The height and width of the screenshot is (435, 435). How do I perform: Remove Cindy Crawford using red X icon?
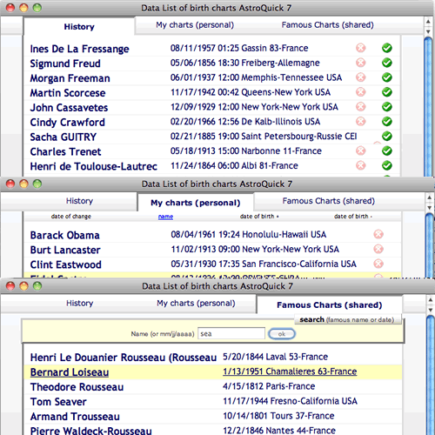(361, 121)
